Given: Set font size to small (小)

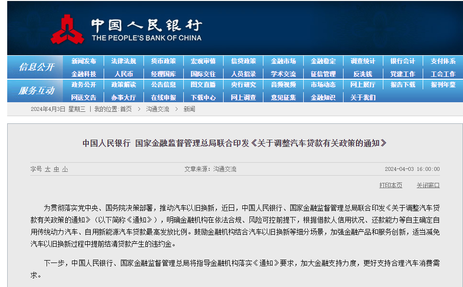Looking at the screenshot, I should [x=65, y=169].
